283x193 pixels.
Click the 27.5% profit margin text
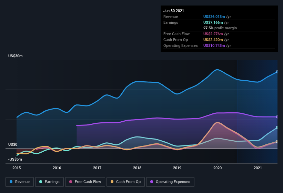220,28
